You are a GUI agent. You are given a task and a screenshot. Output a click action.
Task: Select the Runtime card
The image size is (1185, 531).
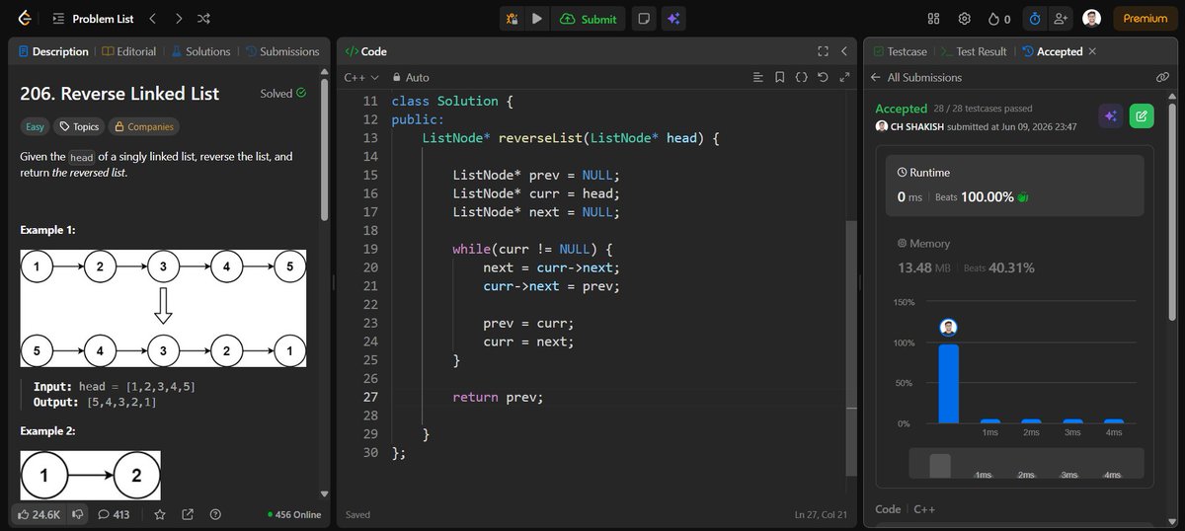coord(1015,185)
